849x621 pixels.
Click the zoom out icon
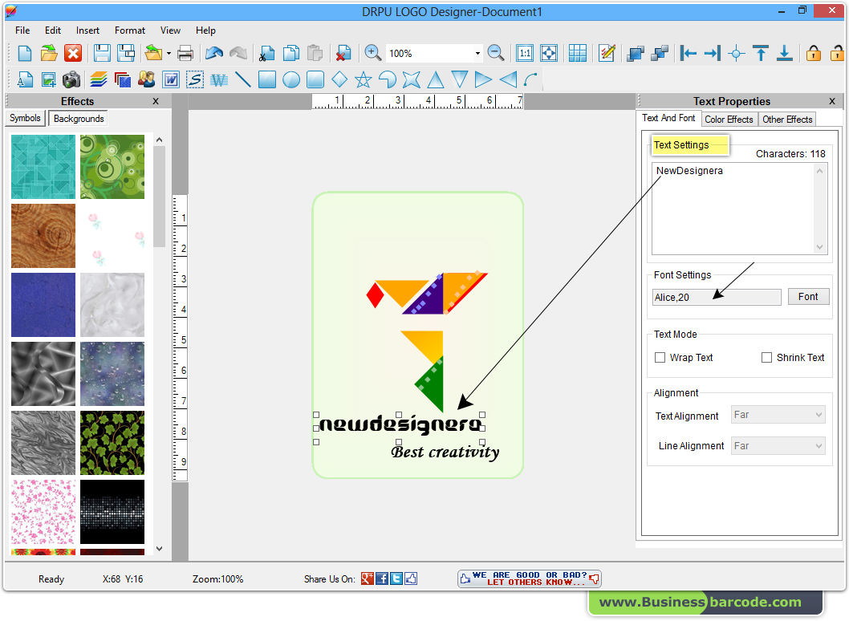tap(495, 51)
